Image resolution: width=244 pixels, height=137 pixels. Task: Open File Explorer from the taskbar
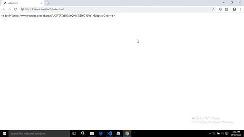tap(92, 134)
